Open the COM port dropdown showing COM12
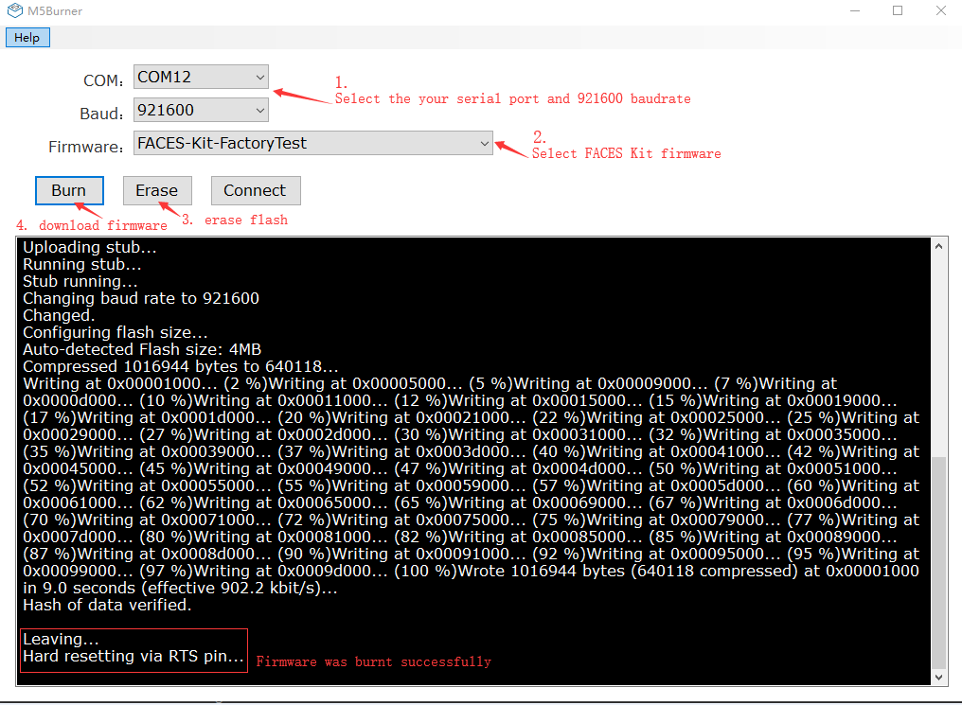The height and width of the screenshot is (705, 962). tap(201, 77)
